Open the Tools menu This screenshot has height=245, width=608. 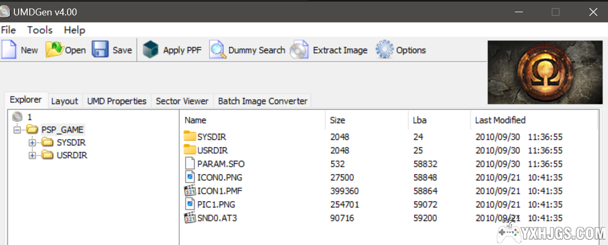40,30
